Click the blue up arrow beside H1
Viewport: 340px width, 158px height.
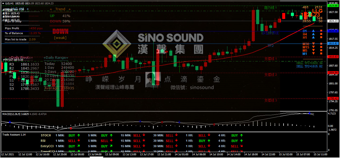[x=313, y=38]
